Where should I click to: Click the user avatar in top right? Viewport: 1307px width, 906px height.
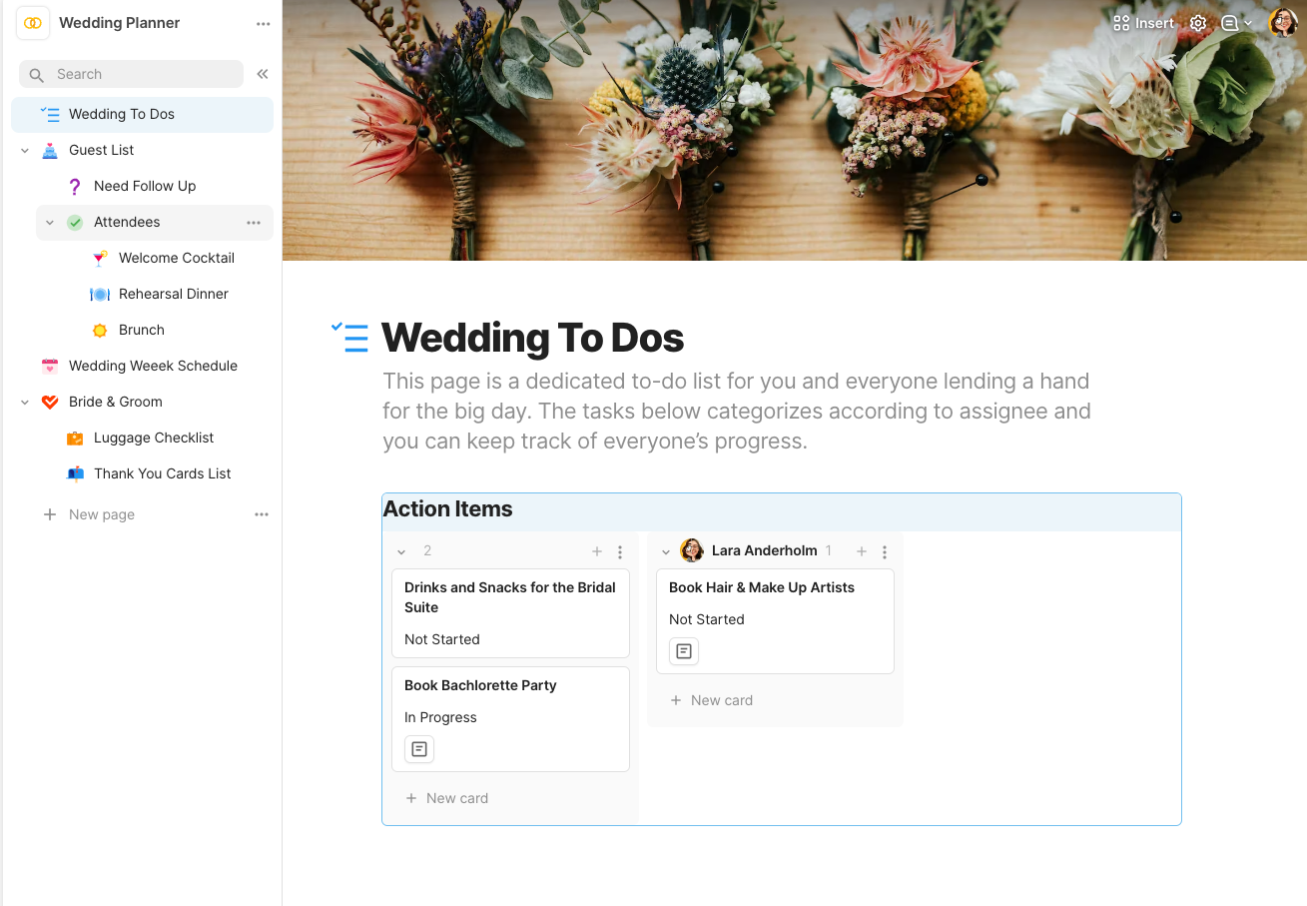pyautogui.click(x=1283, y=23)
